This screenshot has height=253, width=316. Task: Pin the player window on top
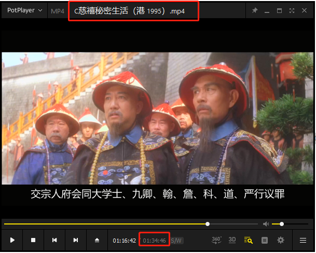[x=255, y=10]
